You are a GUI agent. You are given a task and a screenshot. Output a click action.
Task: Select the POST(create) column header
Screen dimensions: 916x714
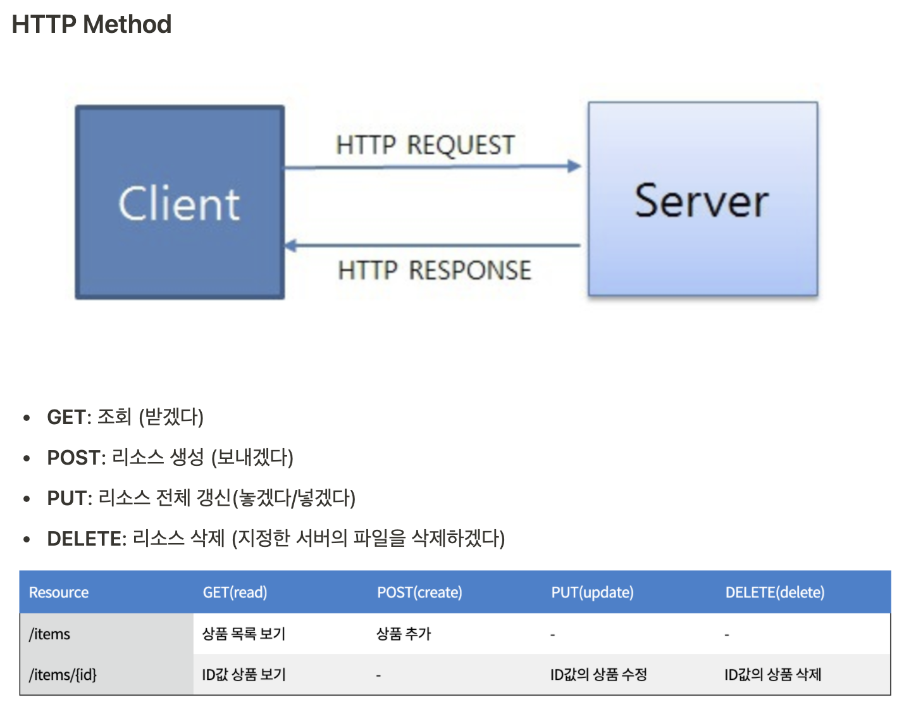[419, 592]
